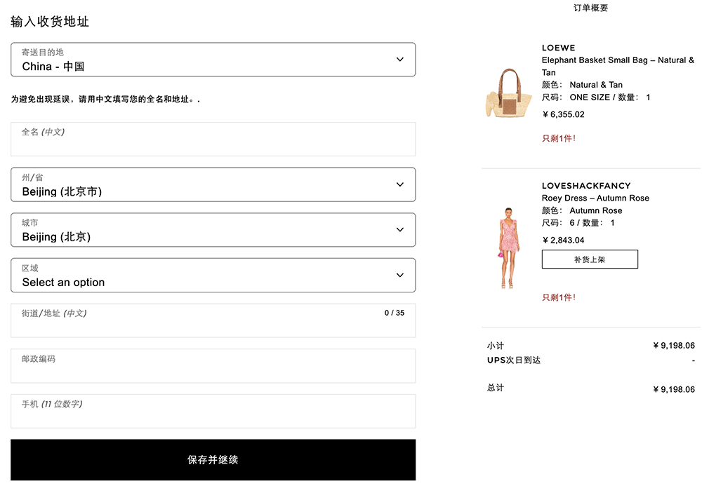
Task: Click into the 街道/地址 street address field
Action: click(213, 320)
